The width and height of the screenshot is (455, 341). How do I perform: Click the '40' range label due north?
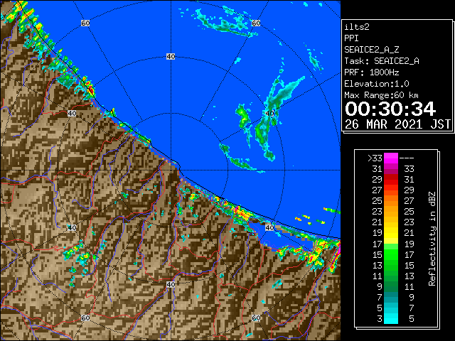(171, 57)
